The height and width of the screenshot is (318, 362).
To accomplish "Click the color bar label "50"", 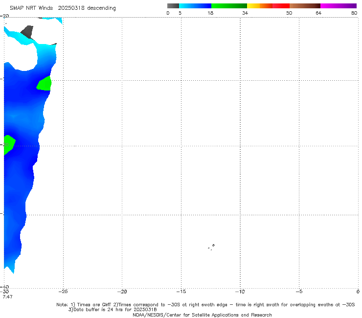I will 289,13.
